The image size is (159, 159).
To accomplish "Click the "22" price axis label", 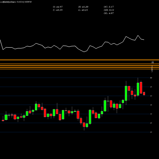I will 151,132.
